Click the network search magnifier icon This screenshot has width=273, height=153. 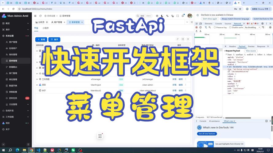pos(210,28)
